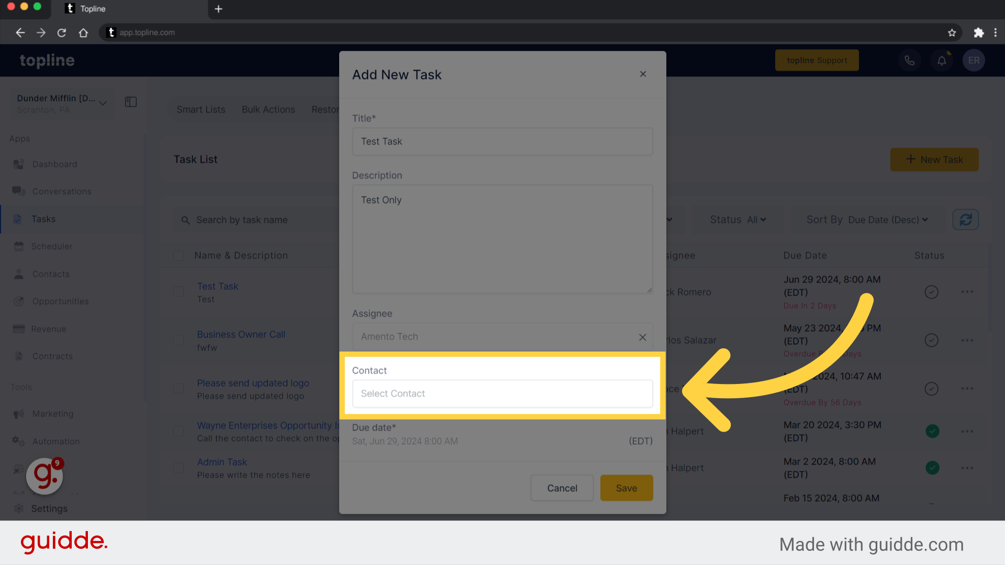Open Contacts in the sidebar
The width and height of the screenshot is (1005, 565).
pos(51,274)
